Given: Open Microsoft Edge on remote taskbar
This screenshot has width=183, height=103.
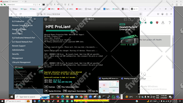Looking at the screenshot, I should coord(63,97).
